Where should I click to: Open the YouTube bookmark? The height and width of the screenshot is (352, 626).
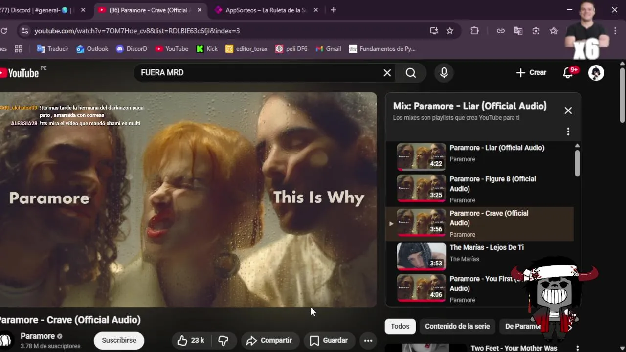tap(172, 49)
